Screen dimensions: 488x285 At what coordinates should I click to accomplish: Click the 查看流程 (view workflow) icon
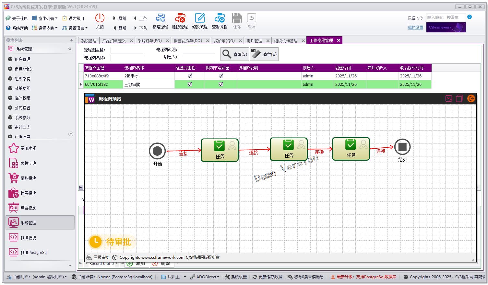[x=220, y=21]
